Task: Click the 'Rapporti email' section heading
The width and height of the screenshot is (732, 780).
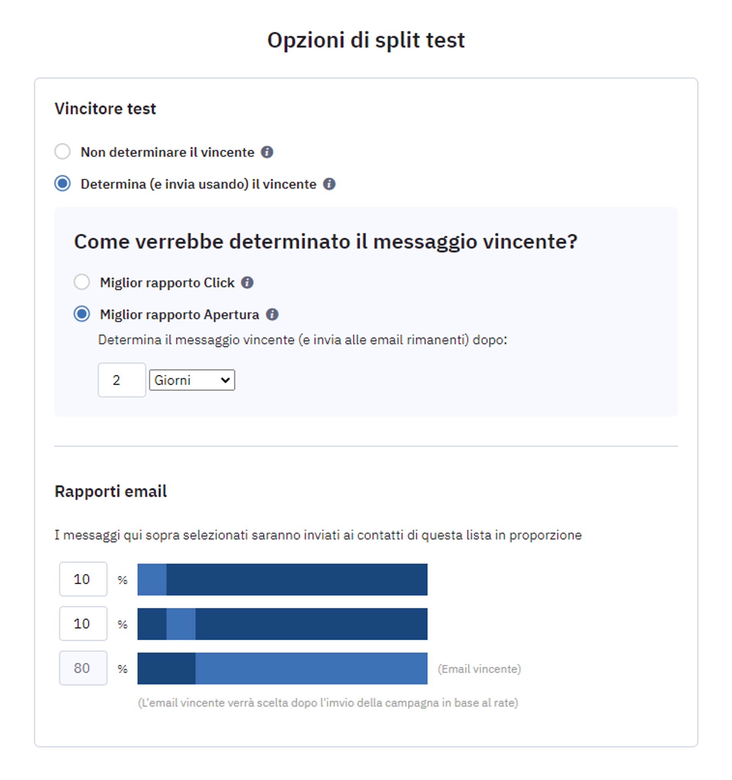Action: click(x=111, y=491)
